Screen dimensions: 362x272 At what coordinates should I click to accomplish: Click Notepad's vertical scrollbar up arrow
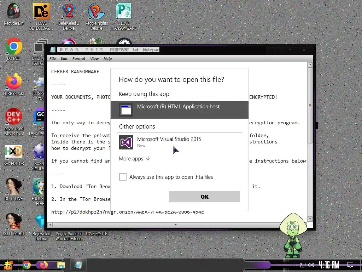tap(310, 65)
